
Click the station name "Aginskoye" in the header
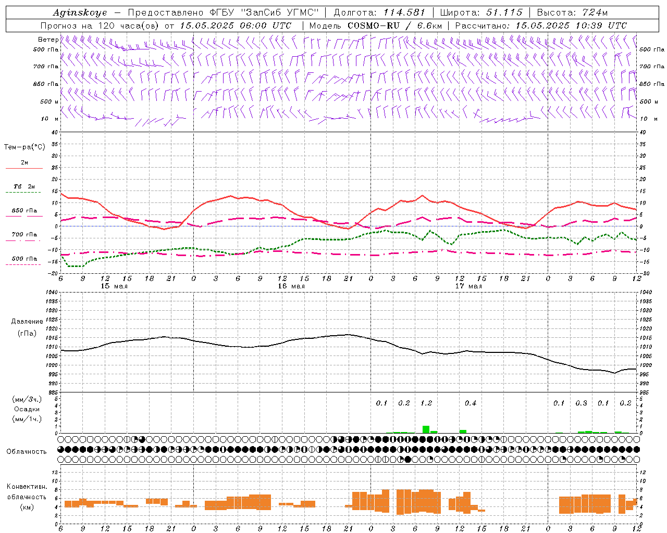tap(80, 13)
